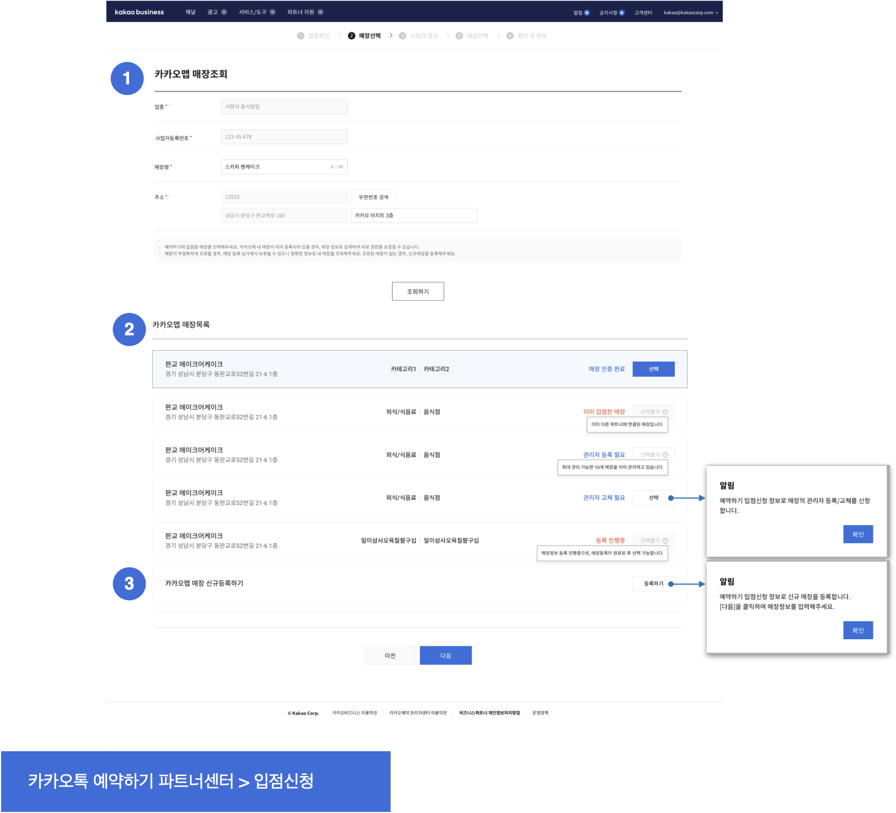The image size is (896, 813).
Task: Open 공지사항 notices with N badge
Action: 611,13
